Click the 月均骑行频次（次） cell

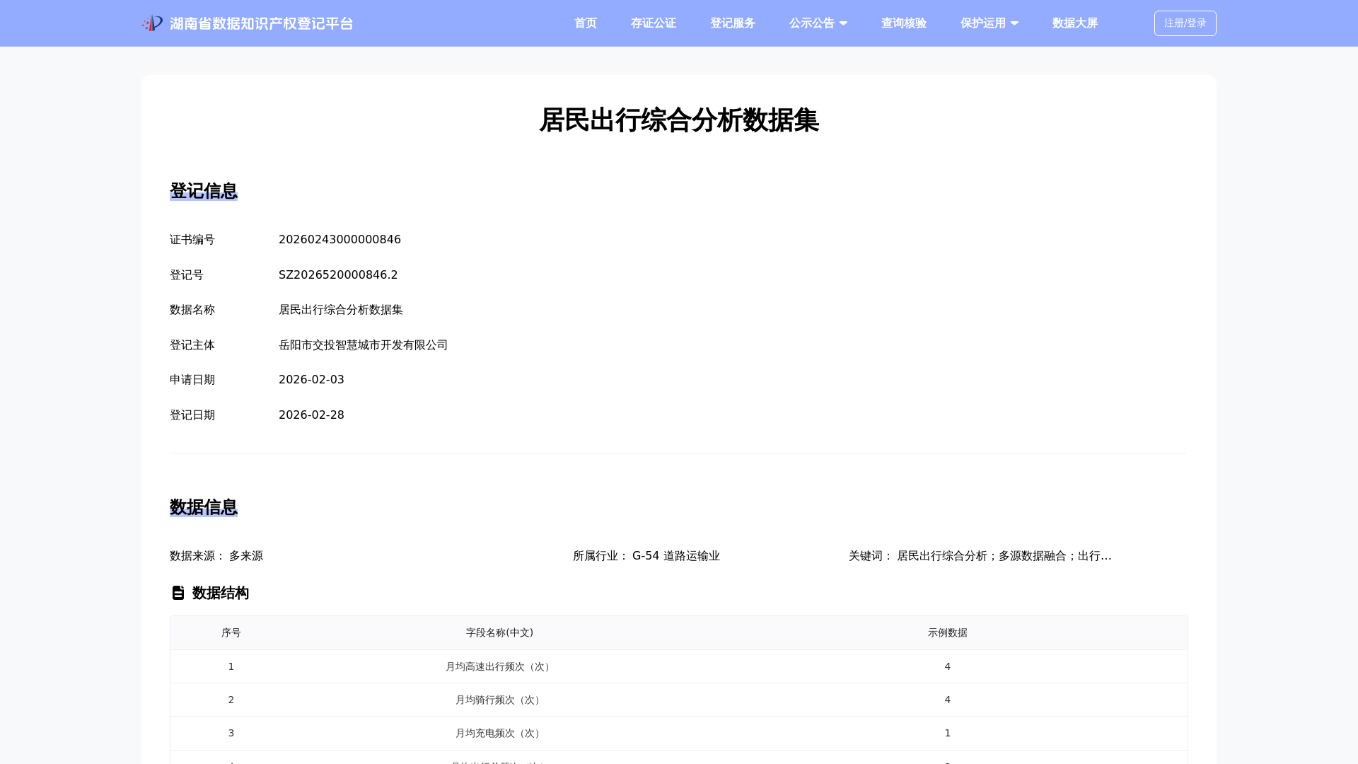(x=499, y=700)
